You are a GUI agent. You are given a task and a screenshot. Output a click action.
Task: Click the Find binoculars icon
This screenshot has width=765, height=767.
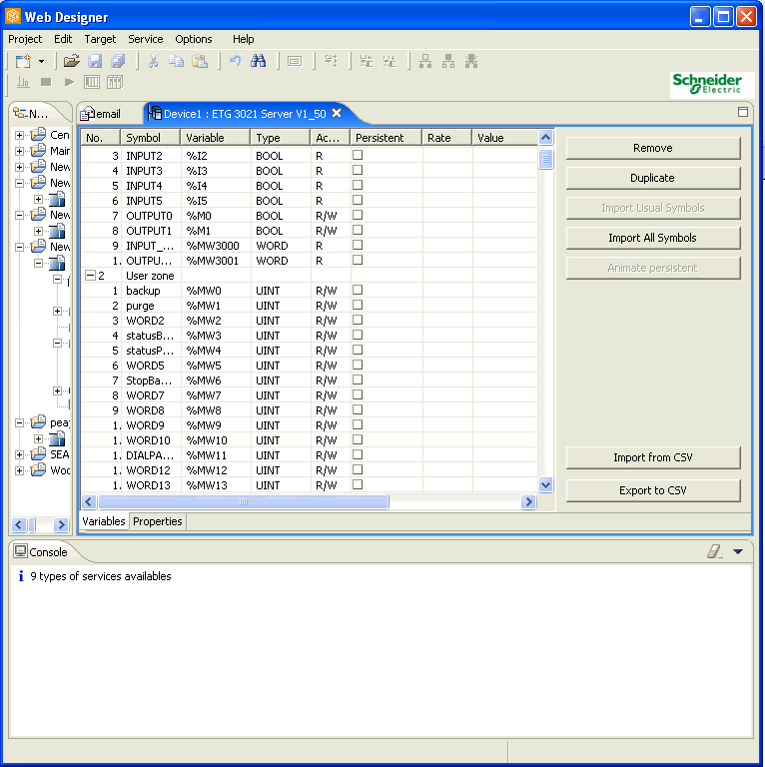(259, 61)
